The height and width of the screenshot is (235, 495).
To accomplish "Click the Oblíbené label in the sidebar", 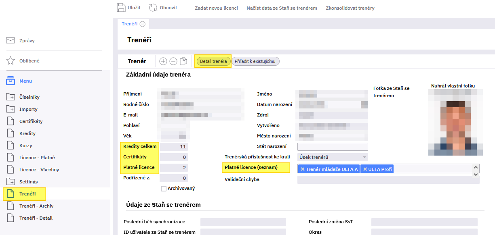I will click(x=29, y=61).
